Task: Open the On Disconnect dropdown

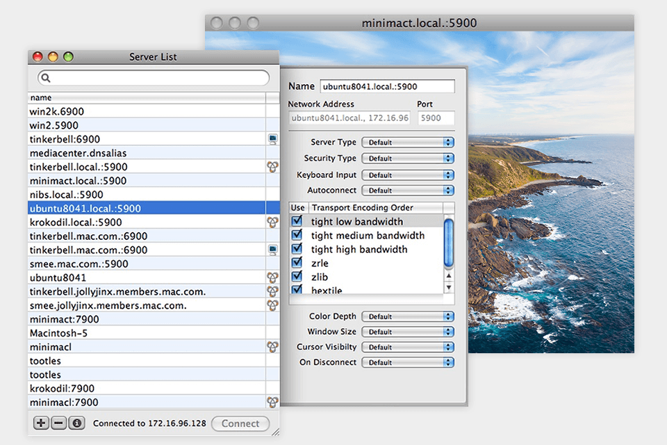Action: [407, 362]
